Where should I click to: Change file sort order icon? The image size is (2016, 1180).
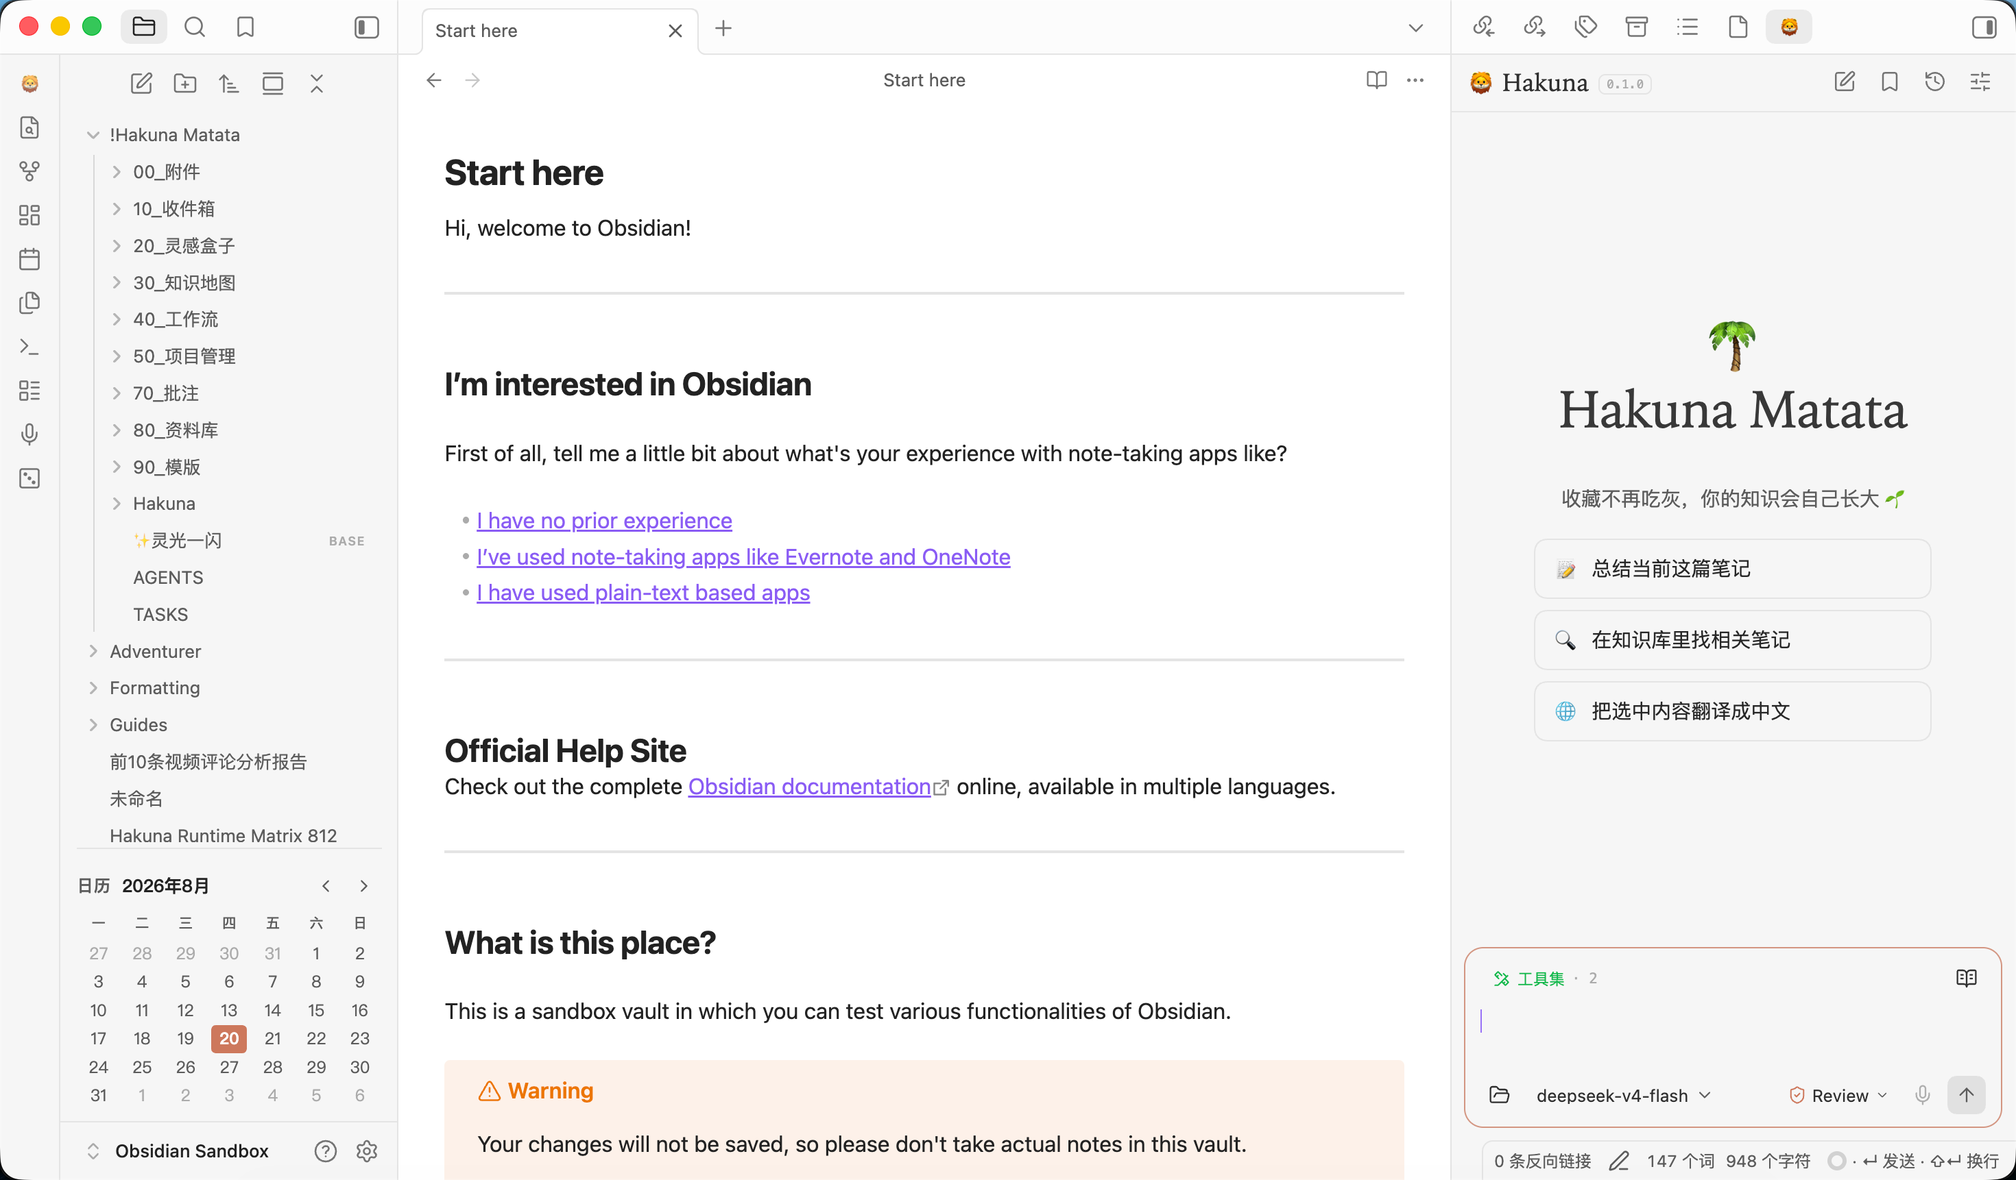click(229, 83)
